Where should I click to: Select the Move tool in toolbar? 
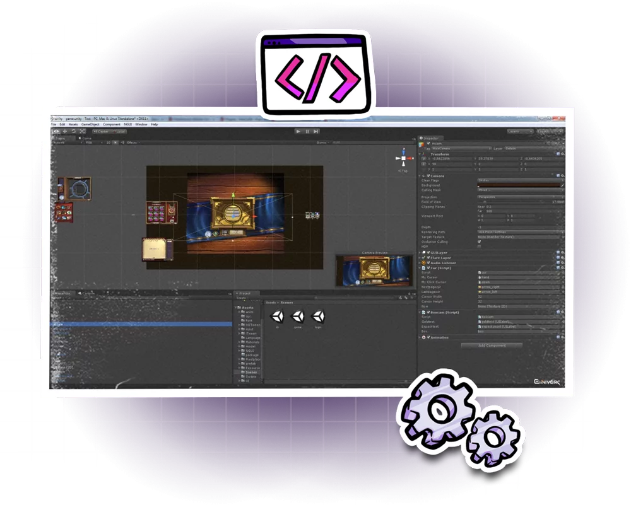(x=65, y=132)
